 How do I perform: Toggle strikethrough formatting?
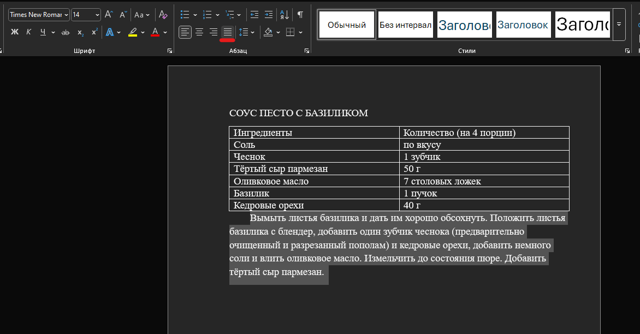[x=66, y=32]
